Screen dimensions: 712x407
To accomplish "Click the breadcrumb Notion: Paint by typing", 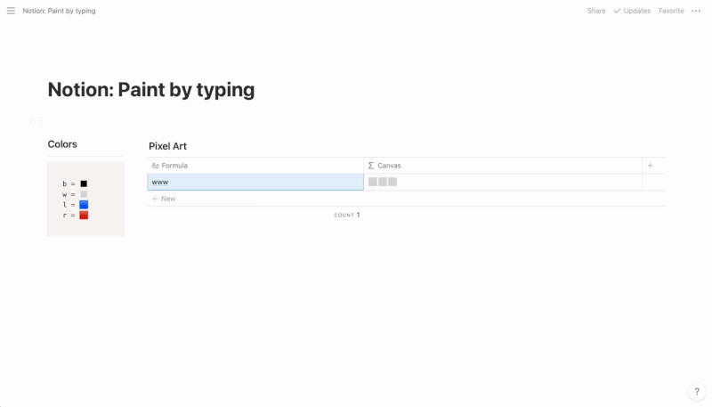I will tap(59, 11).
